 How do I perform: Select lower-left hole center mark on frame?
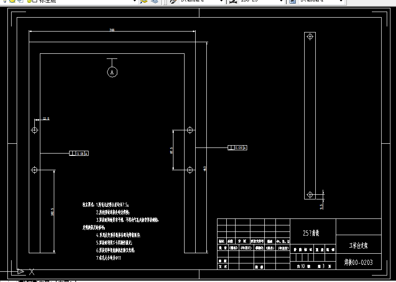point(35,170)
